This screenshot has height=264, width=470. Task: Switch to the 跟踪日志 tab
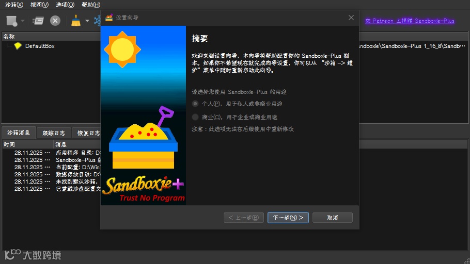[54, 133]
